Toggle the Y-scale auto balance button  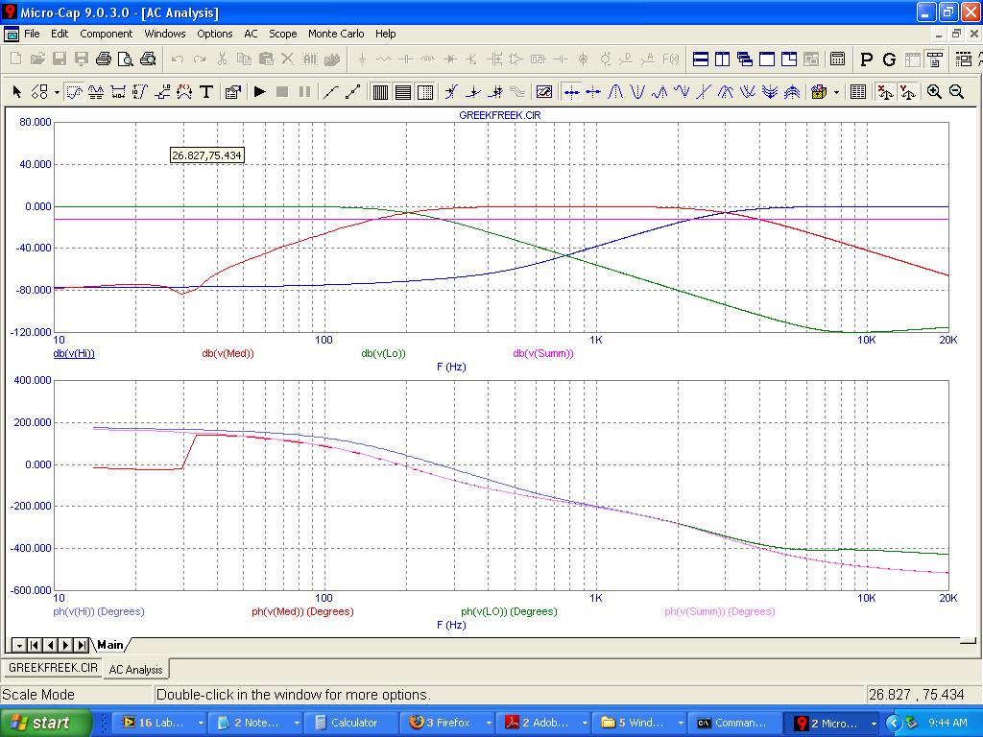pos(907,92)
